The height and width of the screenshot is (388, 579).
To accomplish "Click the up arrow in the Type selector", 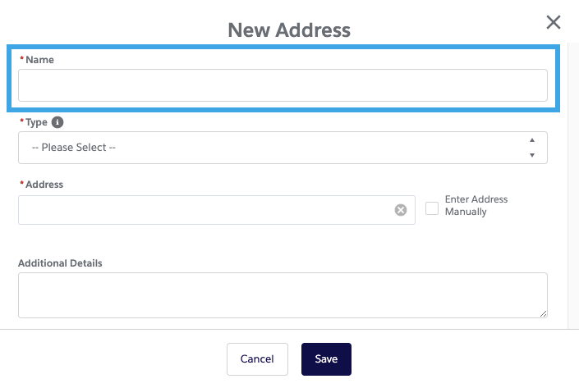I will tap(532, 140).
